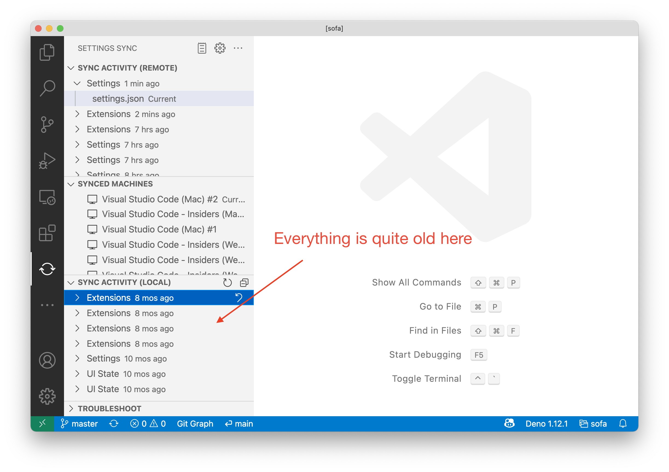669x472 pixels.
Task: Open the Remote Explorer view
Action: [x=47, y=197]
